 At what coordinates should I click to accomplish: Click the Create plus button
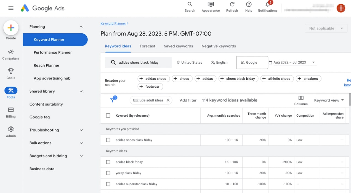(11, 28)
